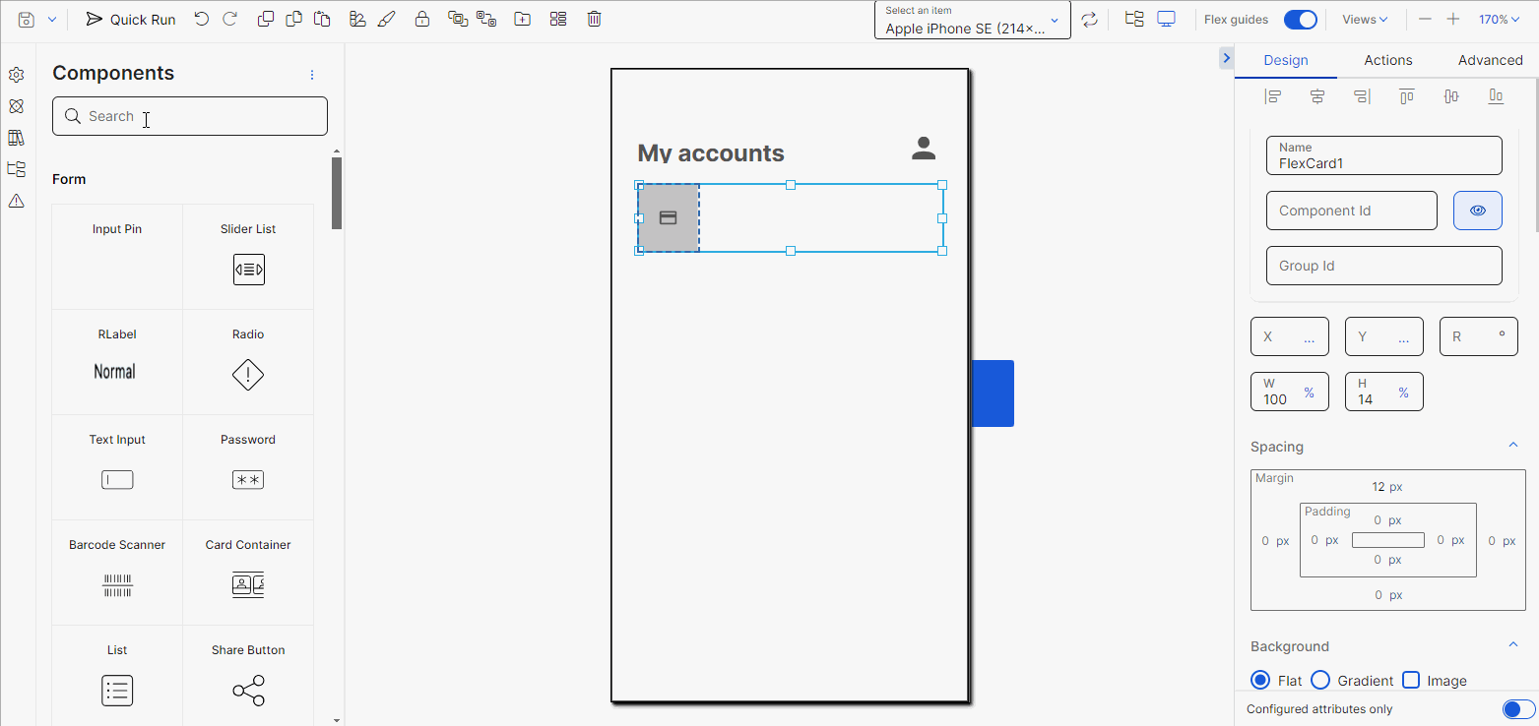The width and height of the screenshot is (1539, 726).
Task: Open the Clipboard paste icon
Action: (322, 18)
